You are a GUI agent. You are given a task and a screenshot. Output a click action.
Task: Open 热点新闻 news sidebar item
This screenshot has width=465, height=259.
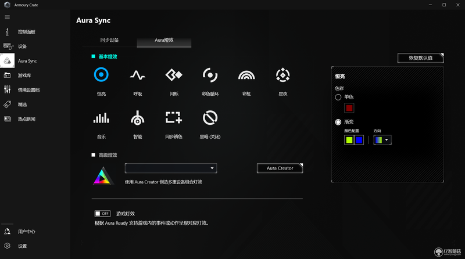click(35, 119)
